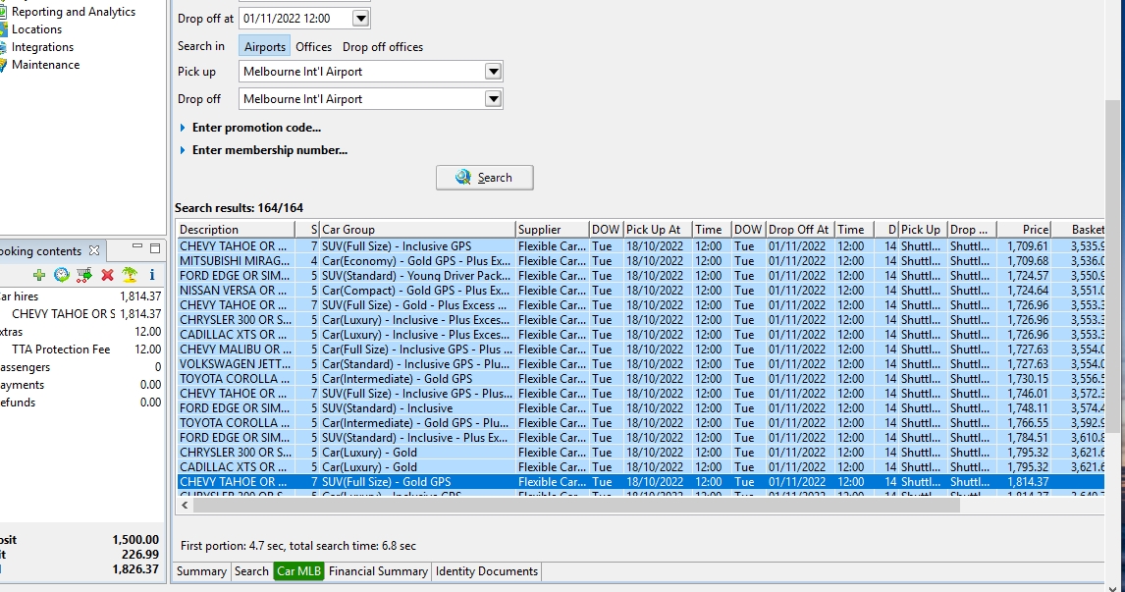Screen dimensions: 1125x592
Task: Click the horizontal scrollbar of results table
Action: pos(577,506)
